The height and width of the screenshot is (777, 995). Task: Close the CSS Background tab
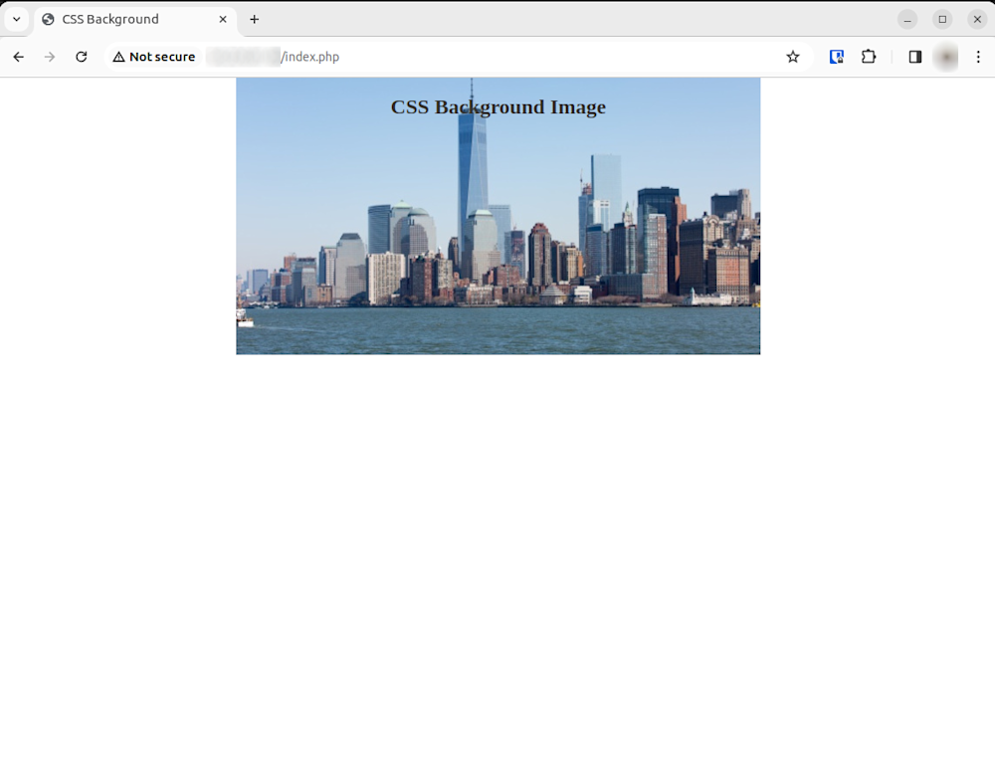click(x=223, y=19)
